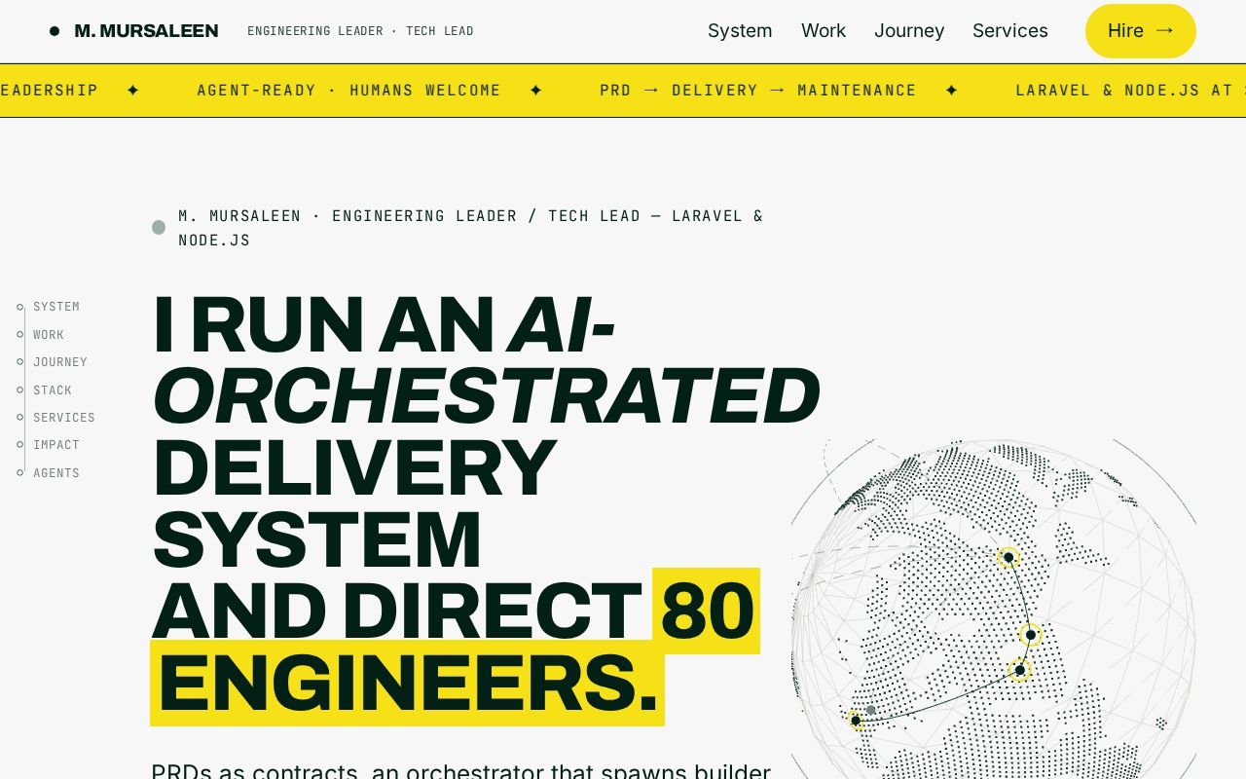Click the star icon after HUMANS WELCOME
This screenshot has height=779, width=1246.
(535, 91)
